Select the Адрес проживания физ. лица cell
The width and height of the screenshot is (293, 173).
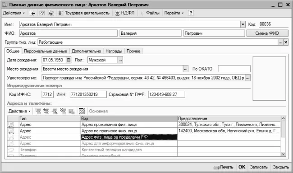click(129, 125)
